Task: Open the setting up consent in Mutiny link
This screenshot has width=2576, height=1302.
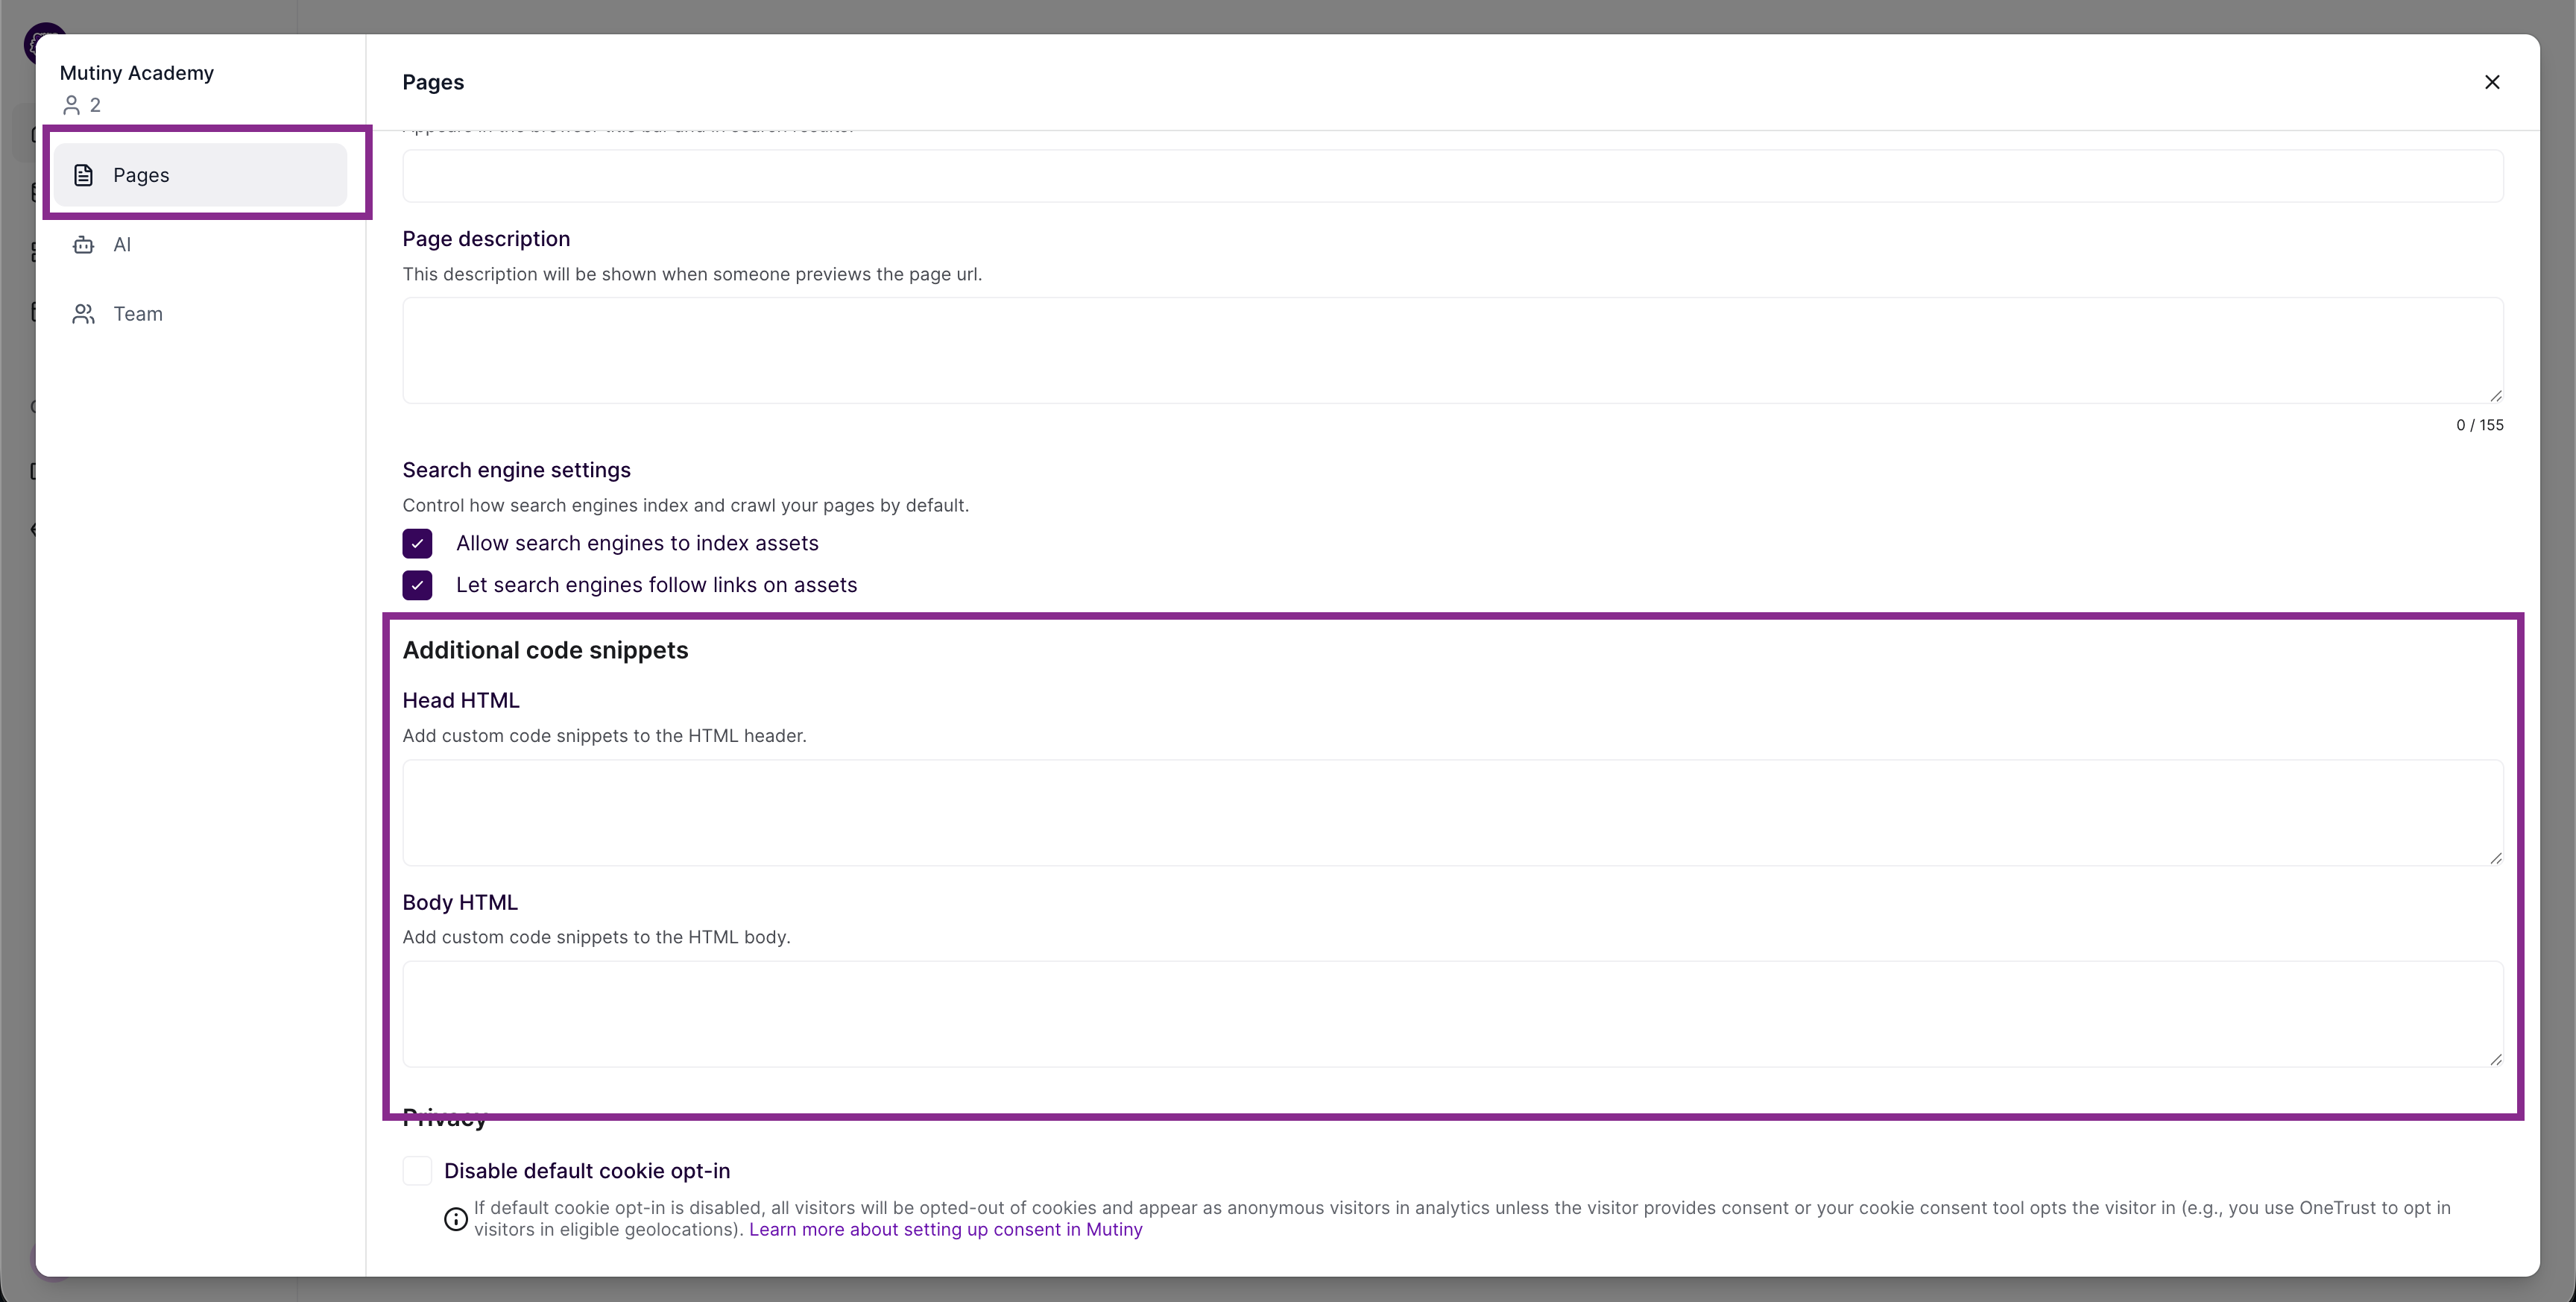Action: click(x=946, y=1229)
